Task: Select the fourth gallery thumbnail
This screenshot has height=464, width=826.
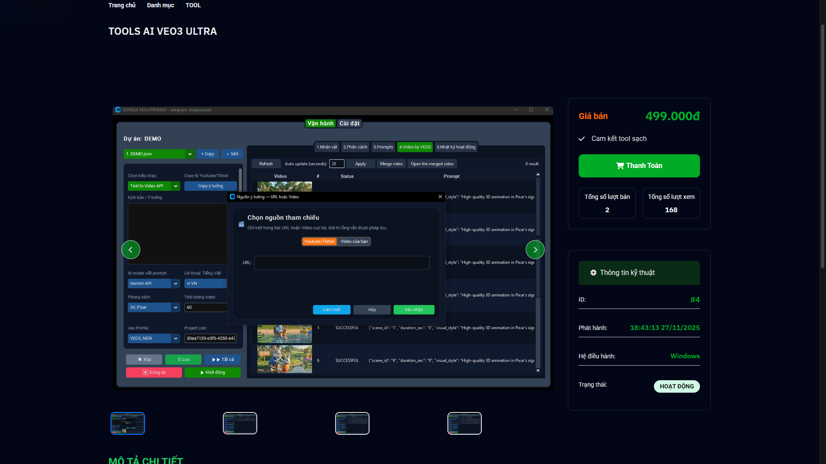Action: [465, 423]
